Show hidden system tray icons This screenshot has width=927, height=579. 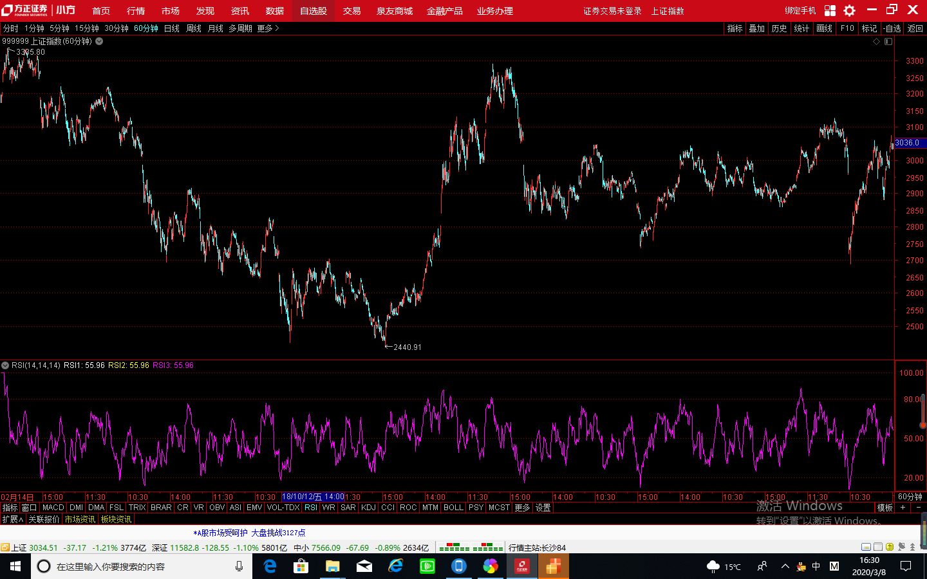click(785, 566)
